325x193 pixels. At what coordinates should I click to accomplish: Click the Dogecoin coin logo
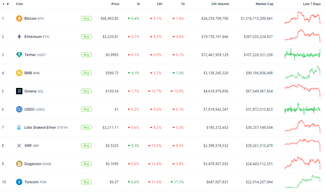19,164
